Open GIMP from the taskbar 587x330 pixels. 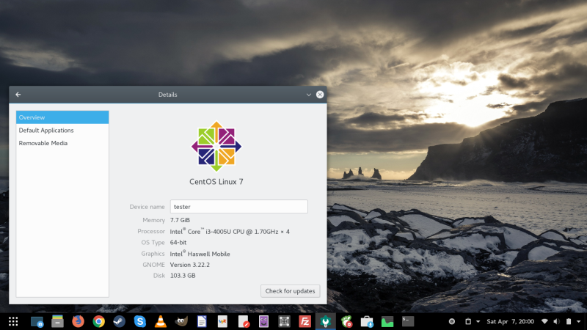click(181, 321)
